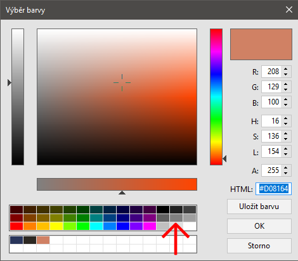Increase the B value using spinner up
This screenshot has height=261, width=298.
point(286,99)
